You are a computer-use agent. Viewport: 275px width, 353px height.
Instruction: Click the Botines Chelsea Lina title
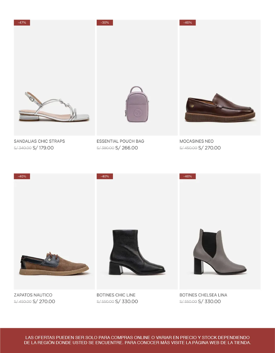(x=203, y=295)
